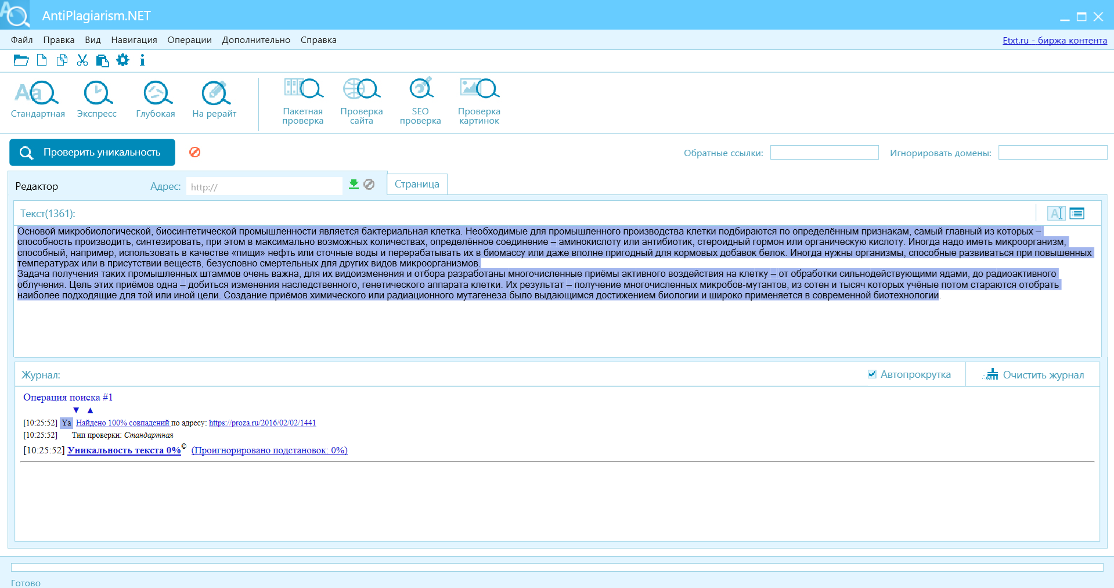1114x588 pixels.
Task: Switch to text edit view icon
Action: pos(1056,213)
